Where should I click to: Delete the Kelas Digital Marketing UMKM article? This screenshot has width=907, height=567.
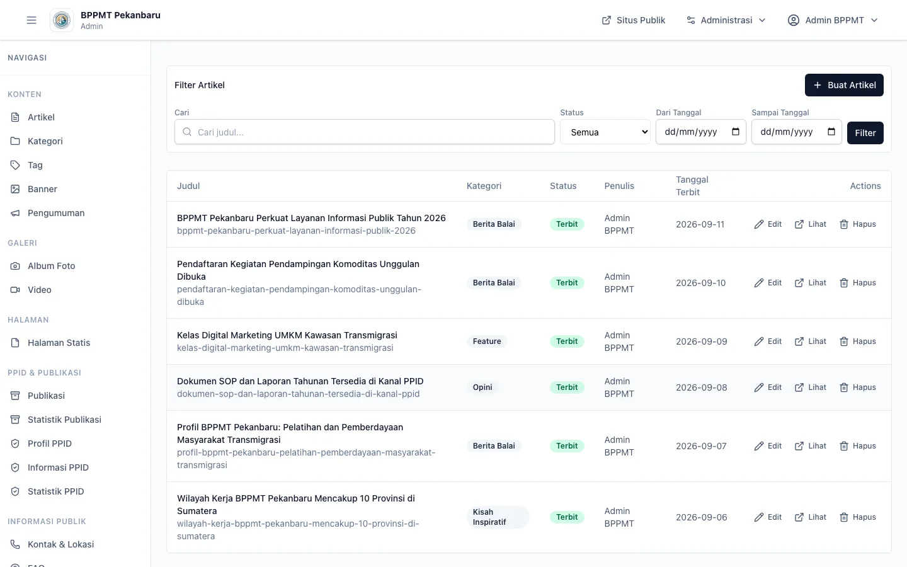click(858, 341)
